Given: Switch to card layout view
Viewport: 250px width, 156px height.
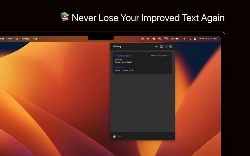Looking at the screenshot, I should (161, 46).
